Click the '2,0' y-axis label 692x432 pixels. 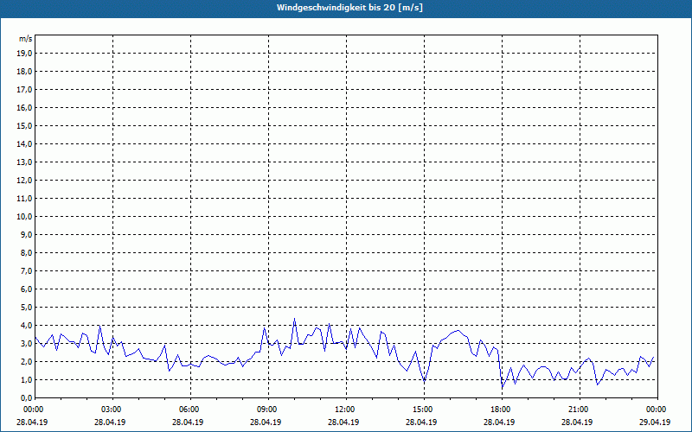27,361
